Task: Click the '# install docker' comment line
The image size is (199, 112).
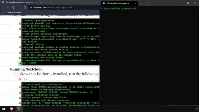Action: point(34,44)
